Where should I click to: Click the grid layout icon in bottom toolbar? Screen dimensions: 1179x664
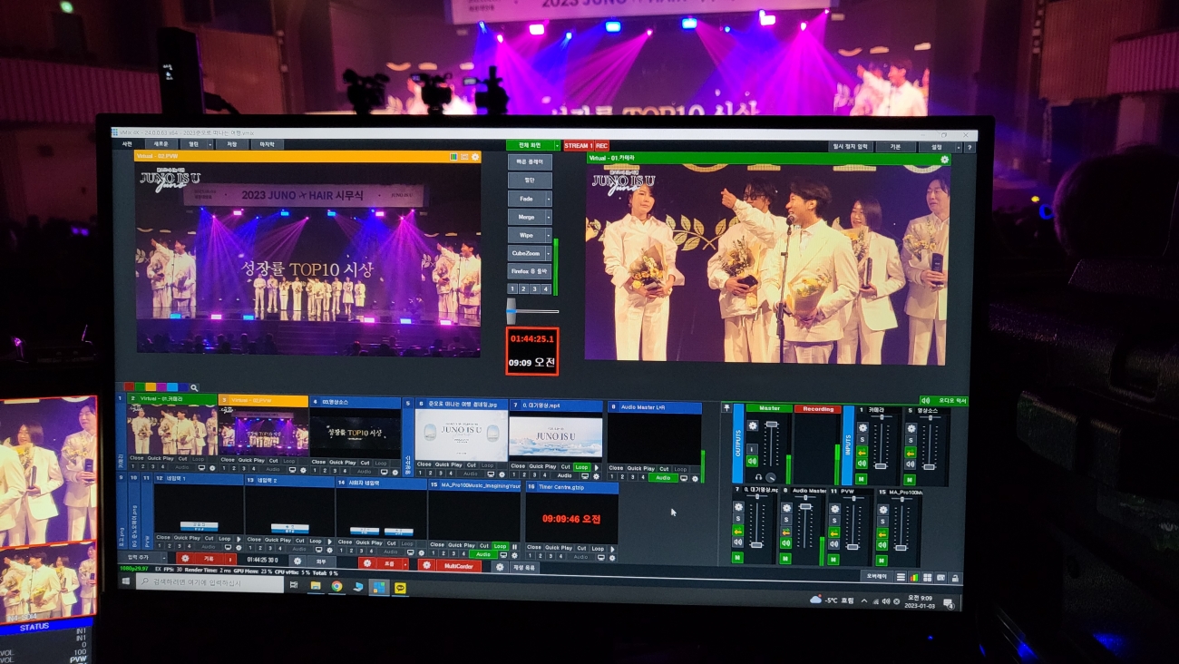coord(927,578)
